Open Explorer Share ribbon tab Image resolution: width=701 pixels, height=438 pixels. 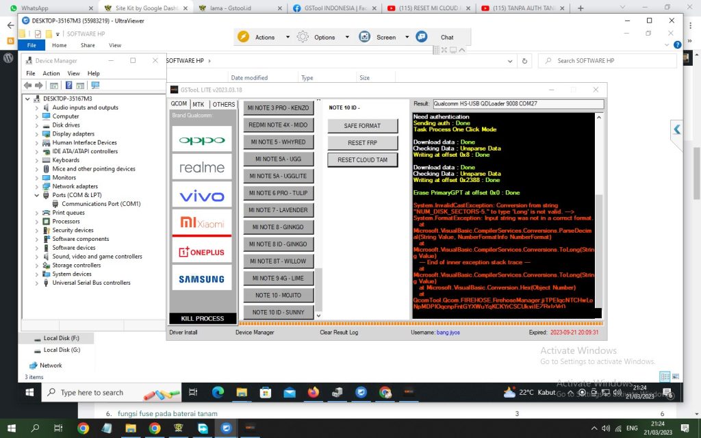tap(88, 45)
